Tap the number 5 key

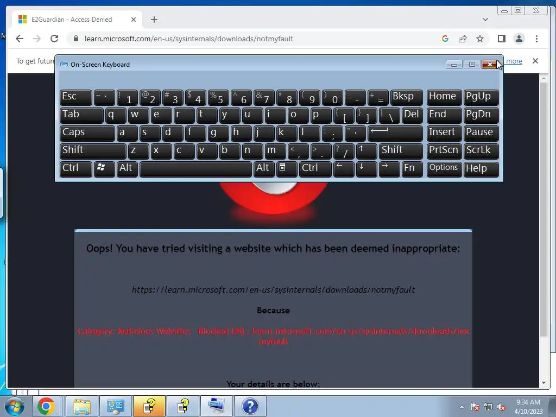[x=218, y=98]
